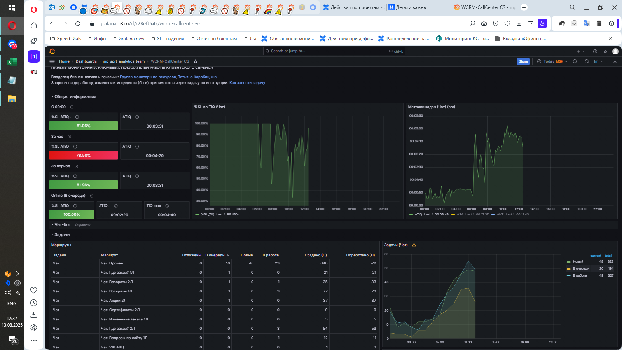Viewport: 622px width, 350px height.
Task: Open the Grafana user profile avatar
Action: tap(615, 51)
